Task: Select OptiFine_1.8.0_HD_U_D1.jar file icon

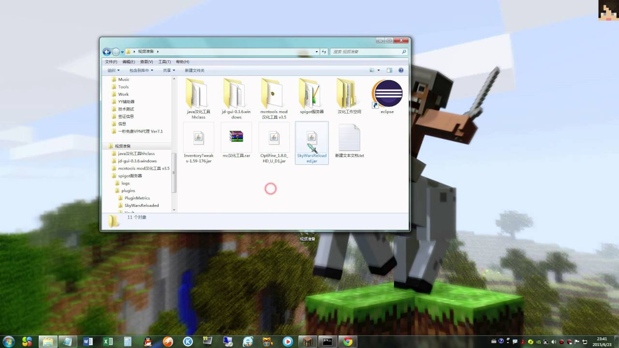Action: click(274, 138)
